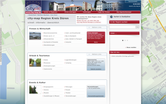Viewport: 166px width, 104px height.
Task: Select the first news carousel dot
Action: pos(123,40)
